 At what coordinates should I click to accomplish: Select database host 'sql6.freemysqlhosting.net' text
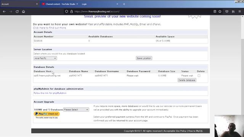point(47,76)
